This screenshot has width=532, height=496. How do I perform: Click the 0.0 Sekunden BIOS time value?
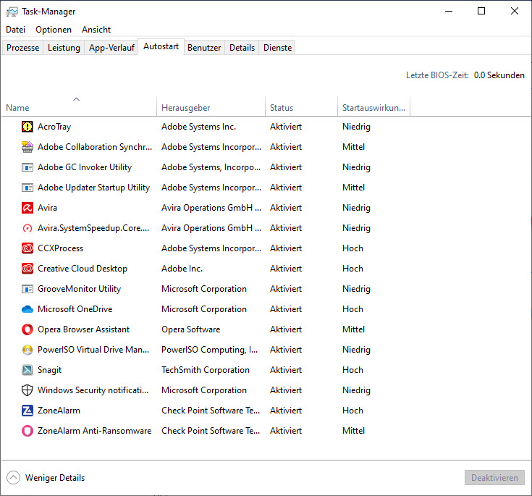(499, 75)
